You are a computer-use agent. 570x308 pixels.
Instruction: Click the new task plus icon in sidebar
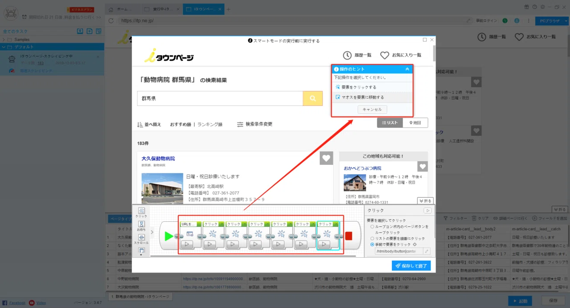(x=89, y=31)
